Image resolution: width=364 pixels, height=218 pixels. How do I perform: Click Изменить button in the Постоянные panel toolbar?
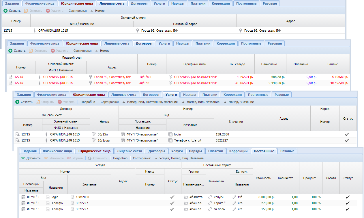[x=54, y=158]
